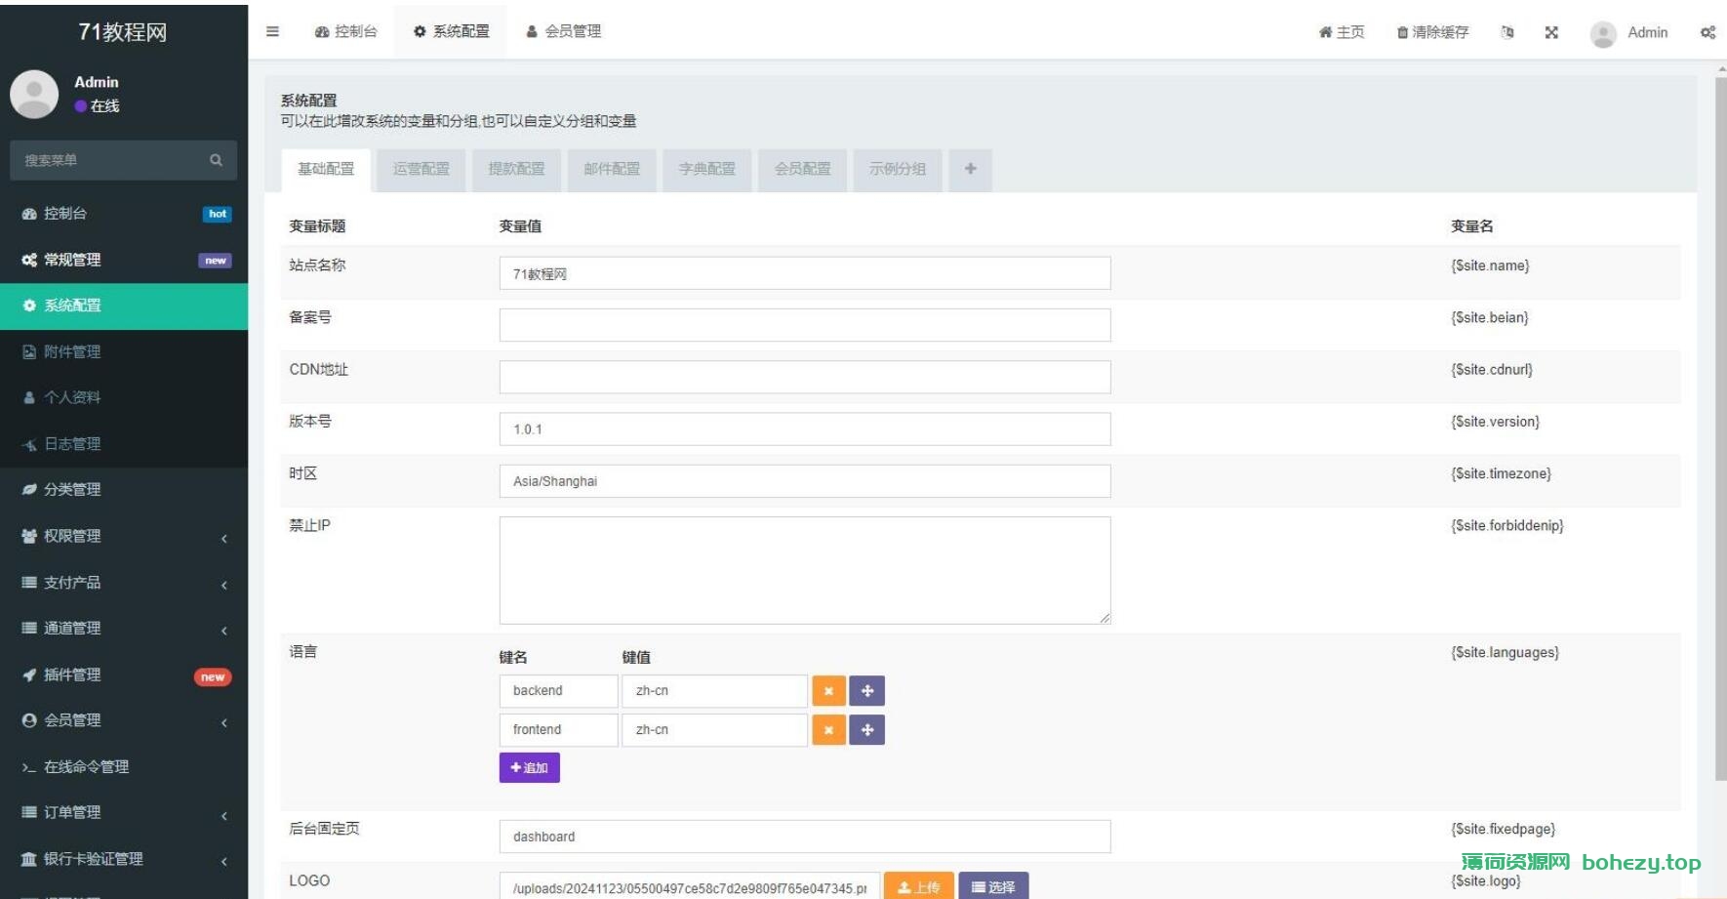Open 分类管理 in sidebar
The height and width of the screenshot is (899, 1727).
pyautogui.click(x=124, y=489)
